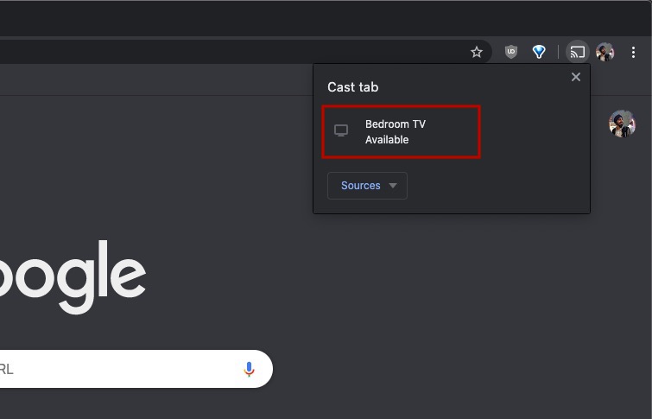Click the TV monitor icon beside Bedroom TV
This screenshot has height=419, width=652.
(341, 130)
